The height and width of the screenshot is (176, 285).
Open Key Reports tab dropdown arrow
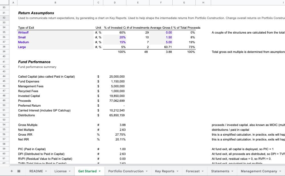177,171
